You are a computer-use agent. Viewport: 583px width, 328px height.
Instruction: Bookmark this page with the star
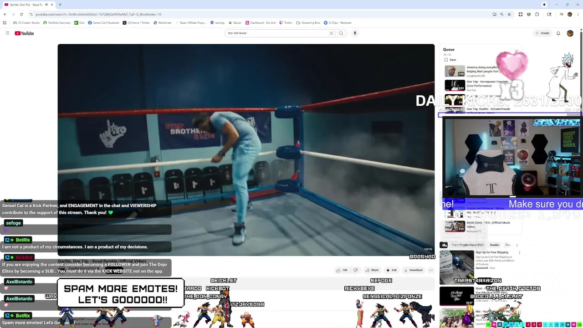point(509,14)
